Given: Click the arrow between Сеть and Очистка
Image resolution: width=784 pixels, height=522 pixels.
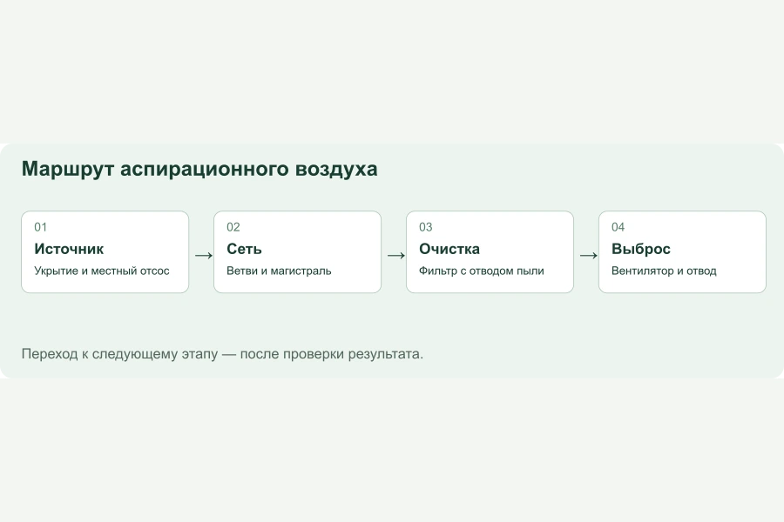Looking at the screenshot, I should tap(396, 256).
